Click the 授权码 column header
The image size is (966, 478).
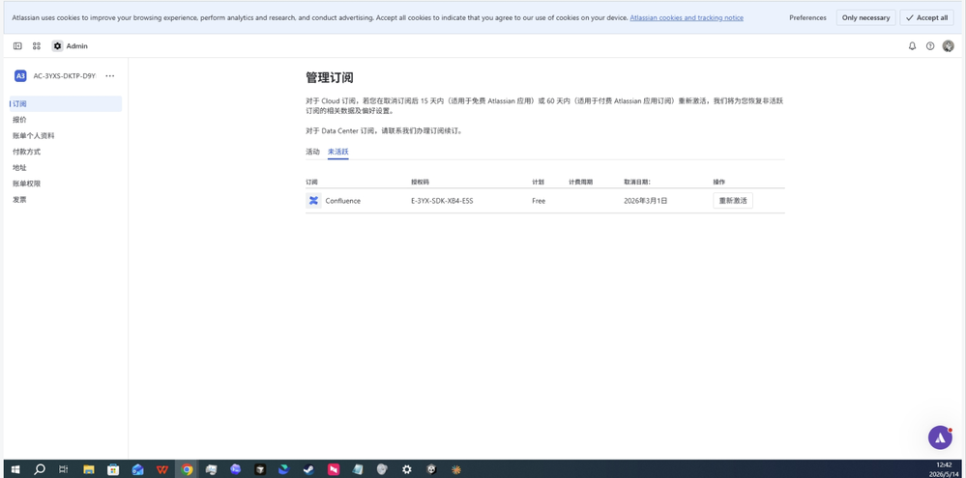pyautogui.click(x=421, y=183)
